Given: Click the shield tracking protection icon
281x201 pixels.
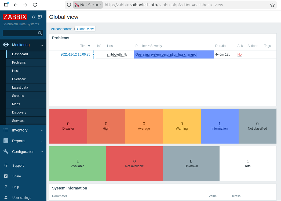Looking at the screenshot, I should (69, 5).
